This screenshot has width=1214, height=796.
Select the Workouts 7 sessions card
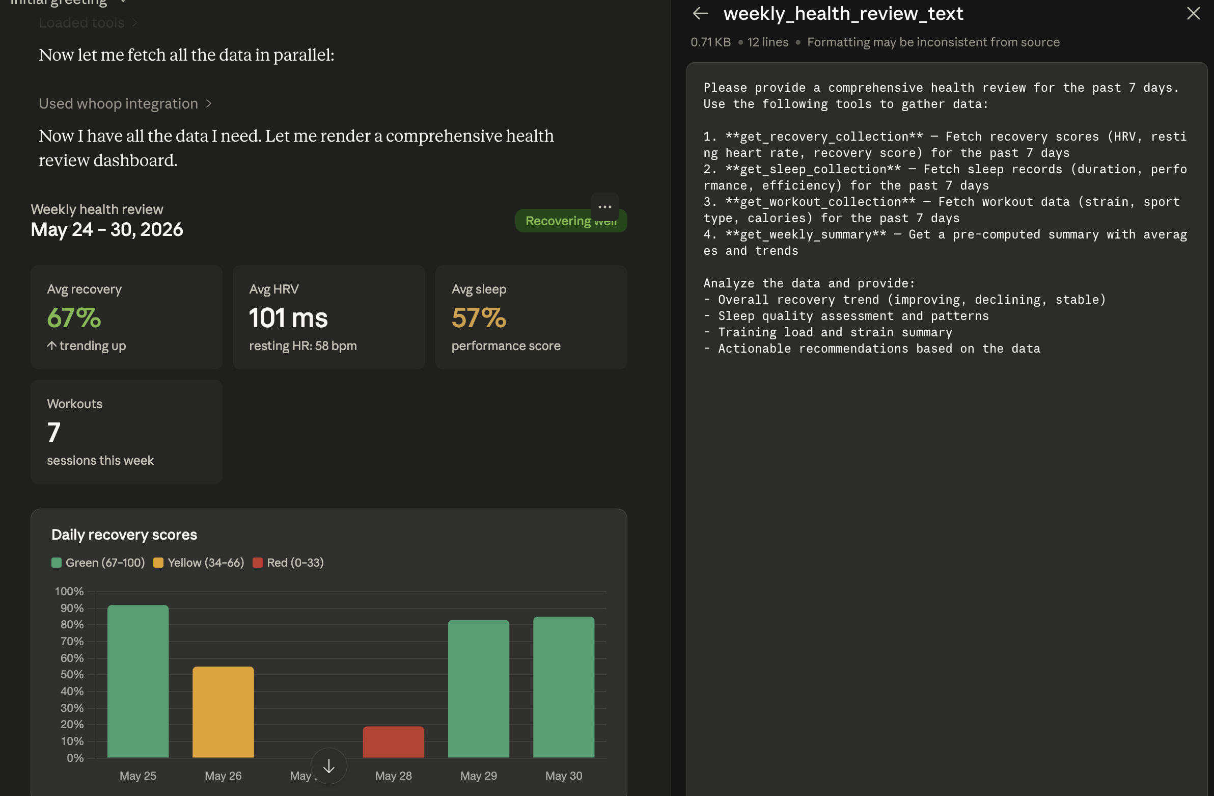tap(126, 432)
